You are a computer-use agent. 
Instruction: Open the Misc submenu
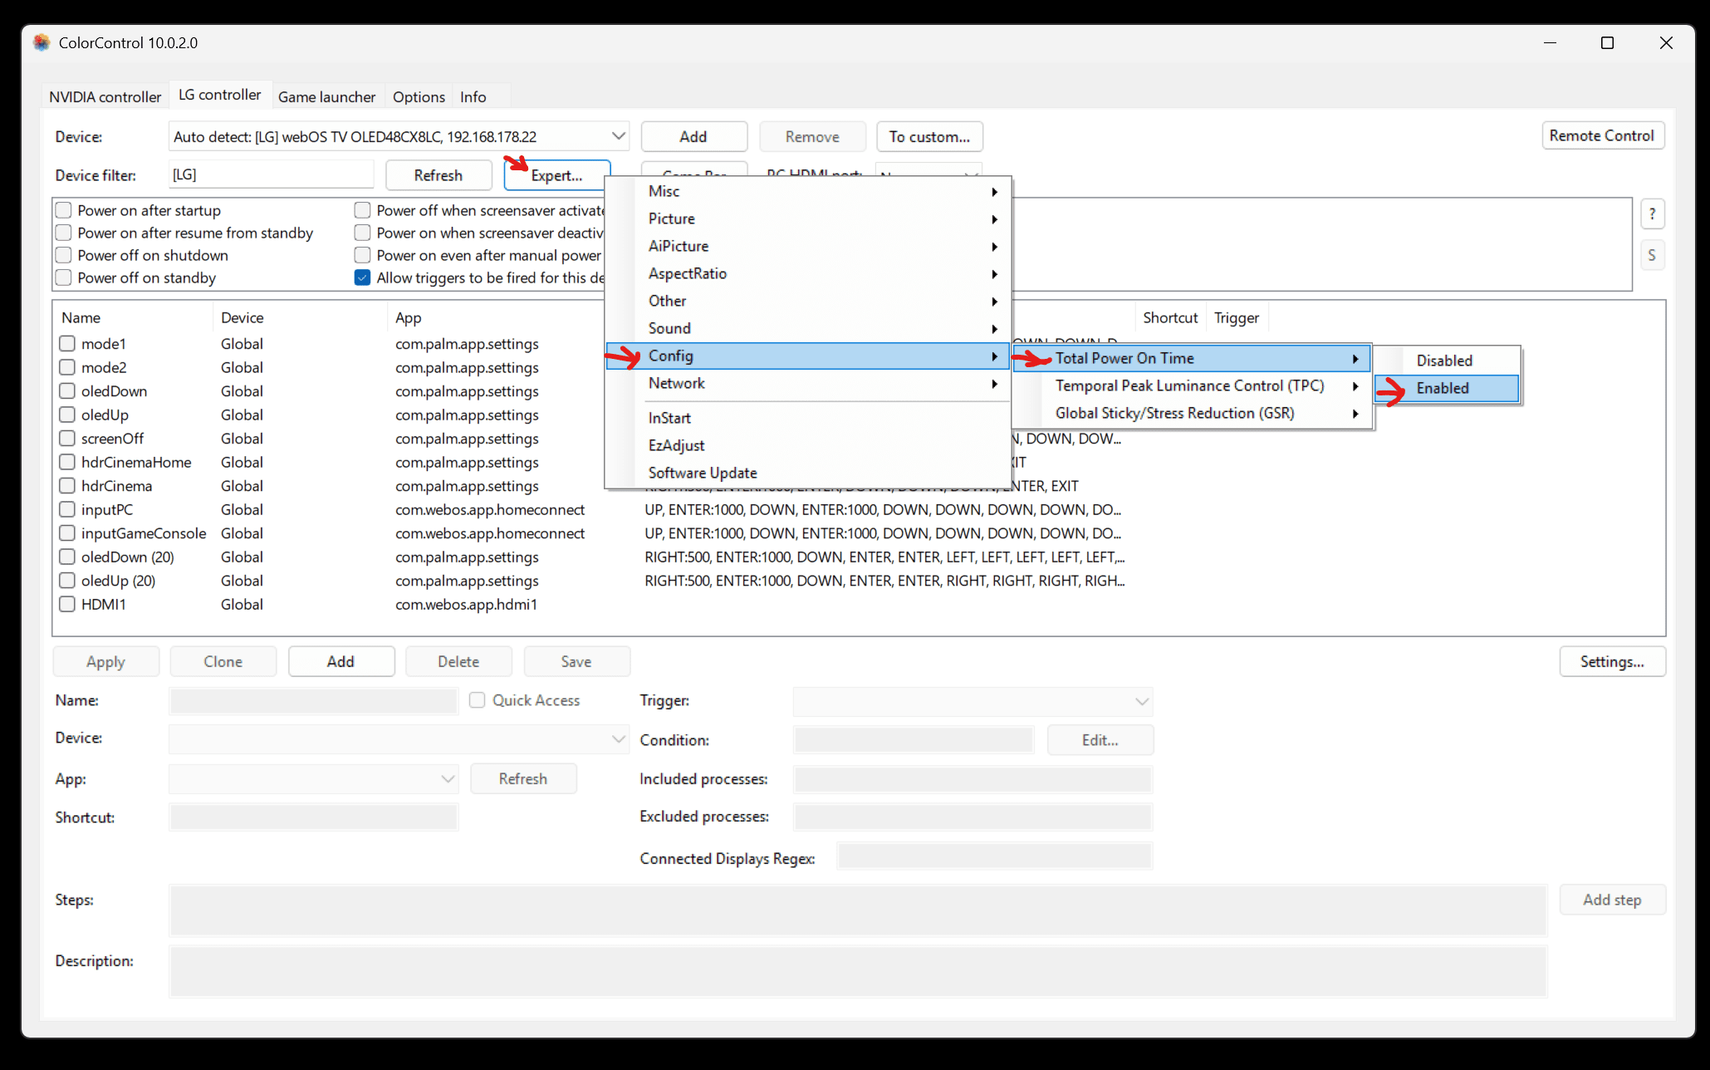point(807,191)
